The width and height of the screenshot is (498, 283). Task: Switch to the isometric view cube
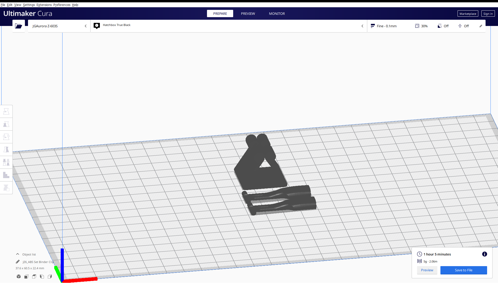tap(18, 277)
